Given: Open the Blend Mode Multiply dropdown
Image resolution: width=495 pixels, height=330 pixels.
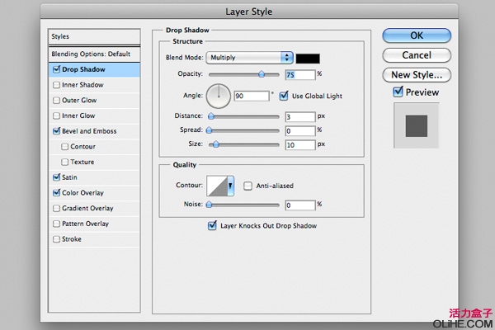Looking at the screenshot, I should [249, 58].
